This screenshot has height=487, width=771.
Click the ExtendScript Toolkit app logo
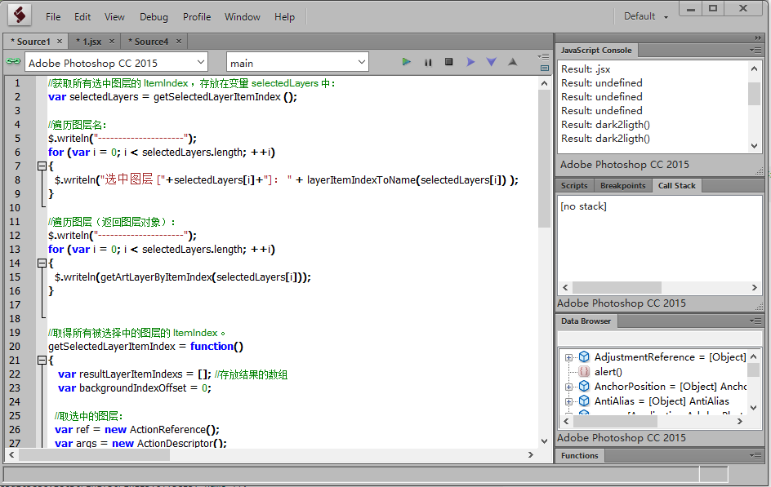point(20,15)
